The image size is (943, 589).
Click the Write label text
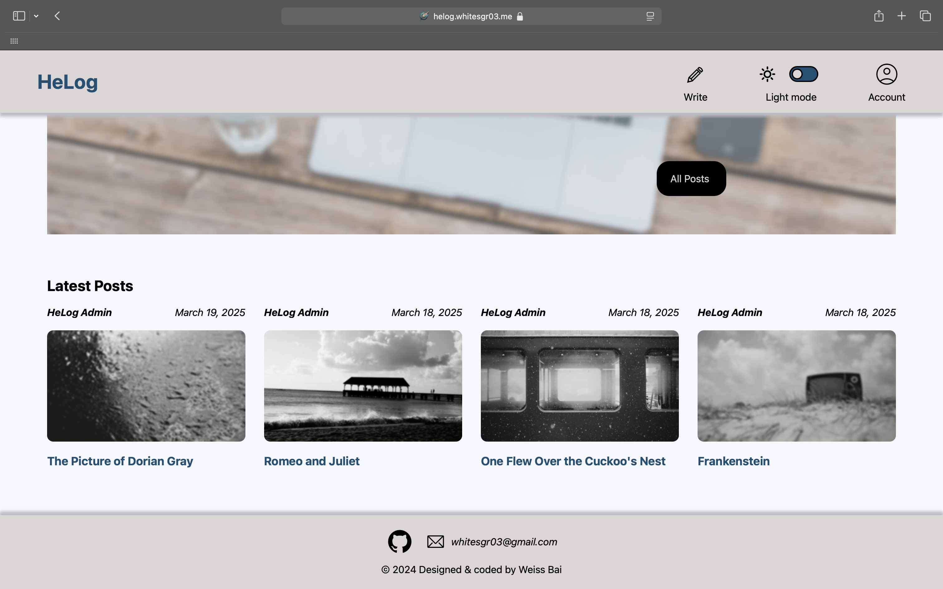[x=695, y=97]
